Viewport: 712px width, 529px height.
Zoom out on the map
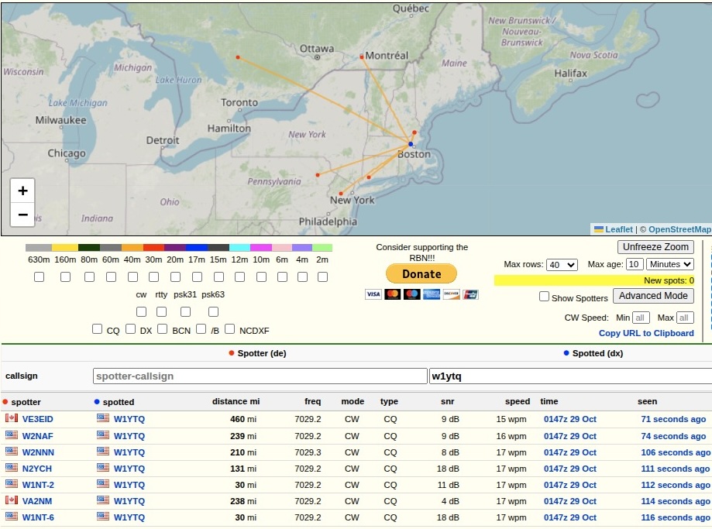pyautogui.click(x=22, y=215)
